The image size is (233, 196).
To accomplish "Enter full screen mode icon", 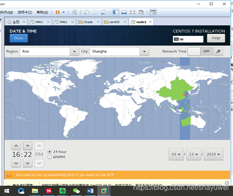I will tap(133, 12).
